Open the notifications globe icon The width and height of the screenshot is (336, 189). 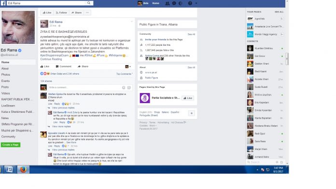(181, 3)
